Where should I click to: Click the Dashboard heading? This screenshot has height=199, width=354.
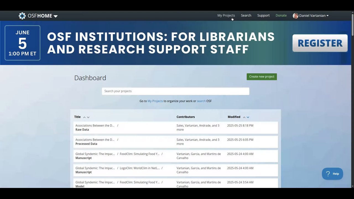click(x=90, y=78)
